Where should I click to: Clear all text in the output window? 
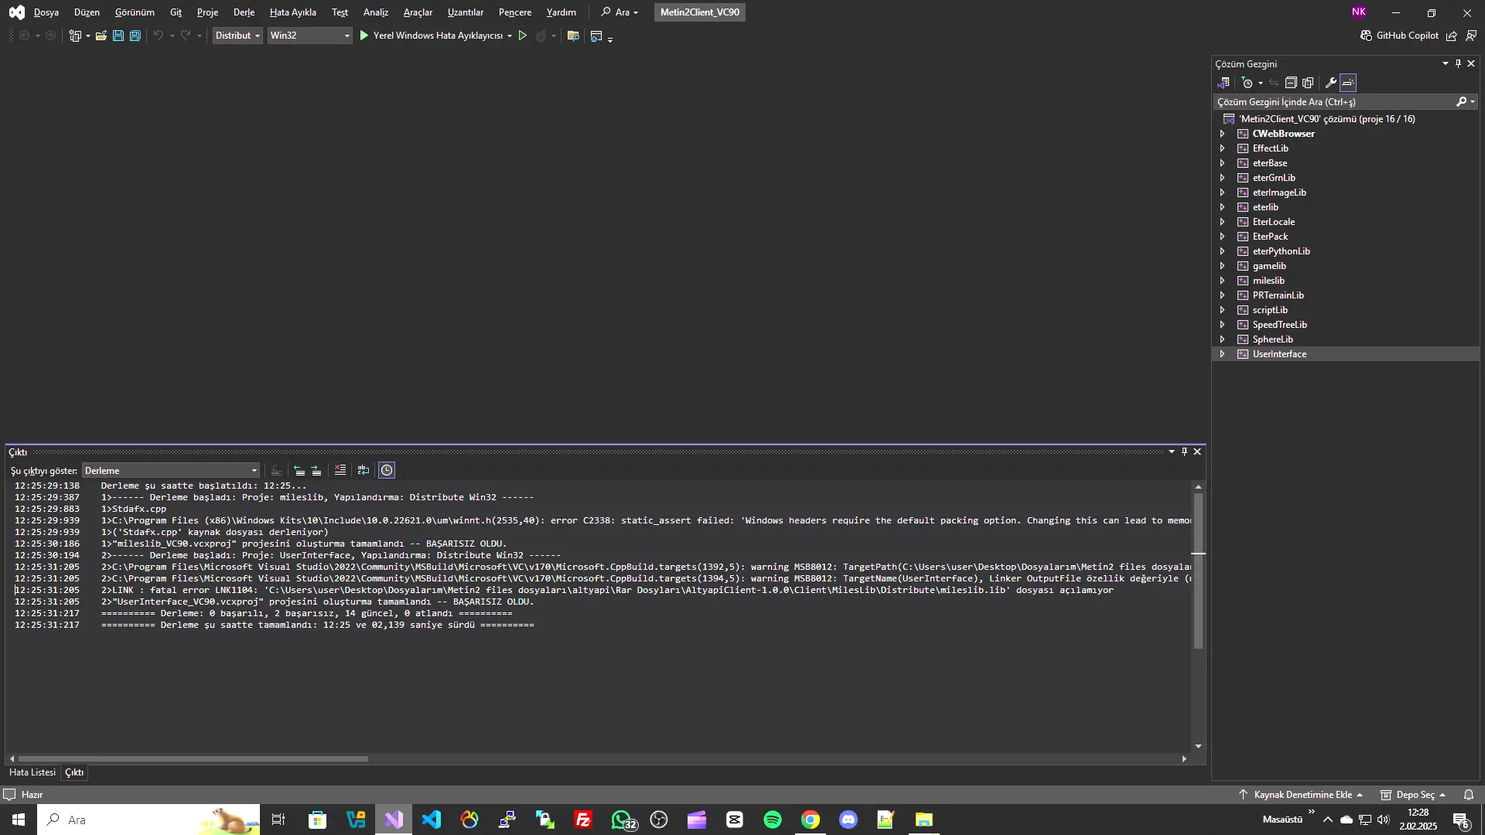tap(340, 470)
